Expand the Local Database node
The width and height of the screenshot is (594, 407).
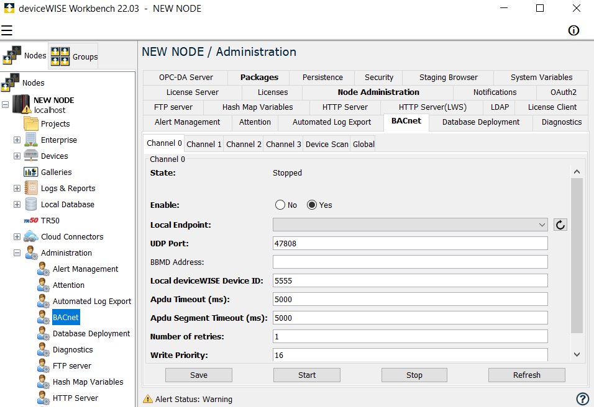click(17, 204)
